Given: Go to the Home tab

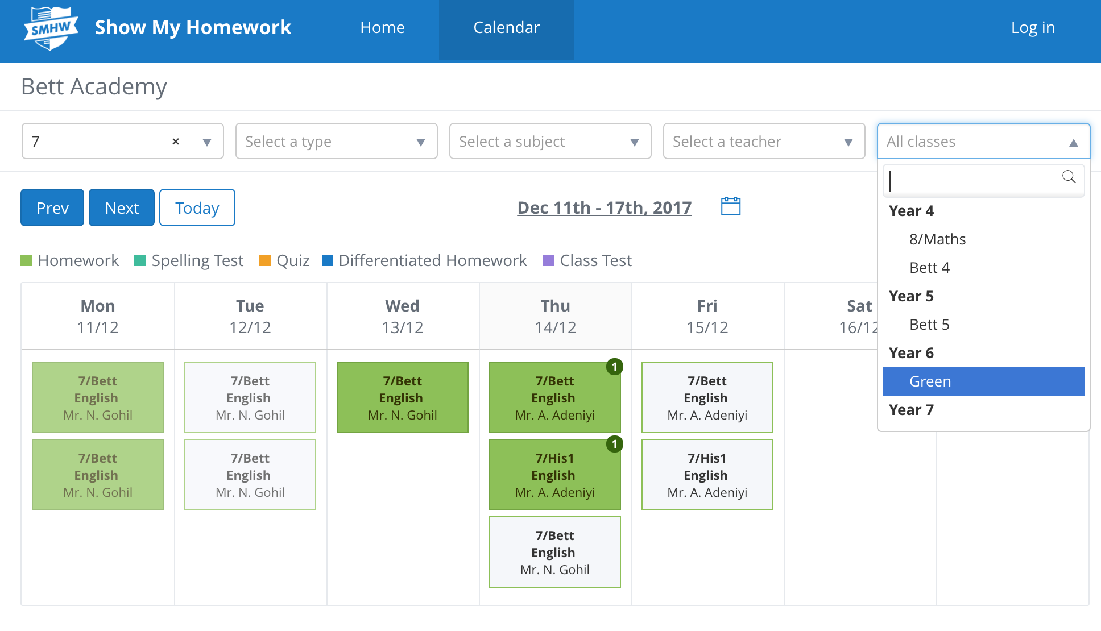Looking at the screenshot, I should tap(382, 27).
